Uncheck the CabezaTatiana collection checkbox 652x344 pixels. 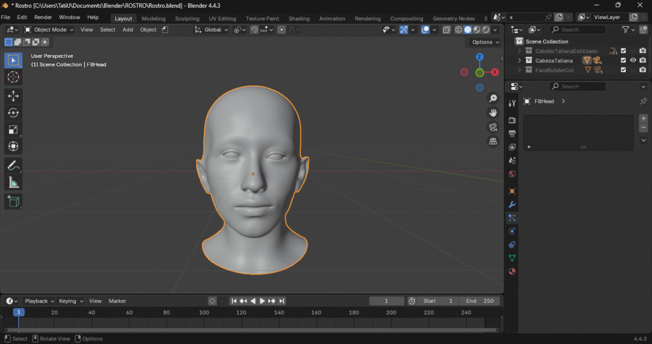coord(623,61)
